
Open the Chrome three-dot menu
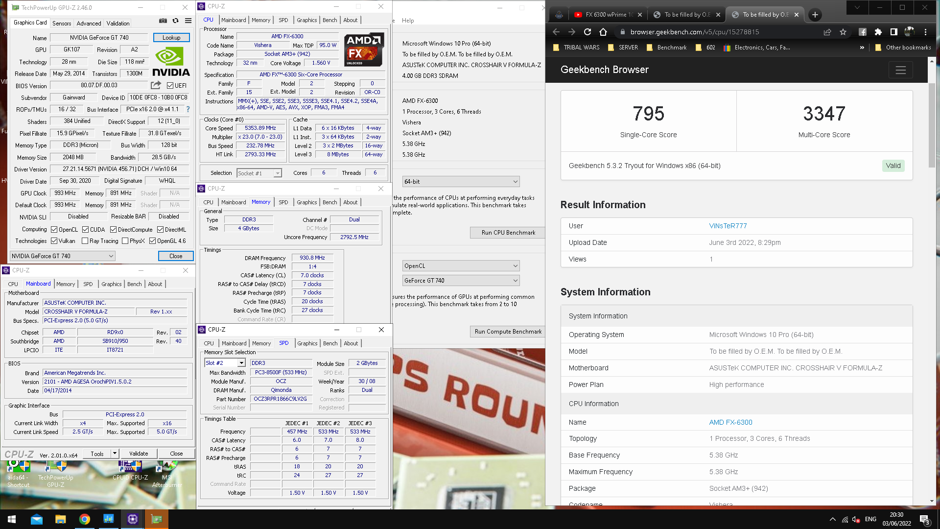925,32
